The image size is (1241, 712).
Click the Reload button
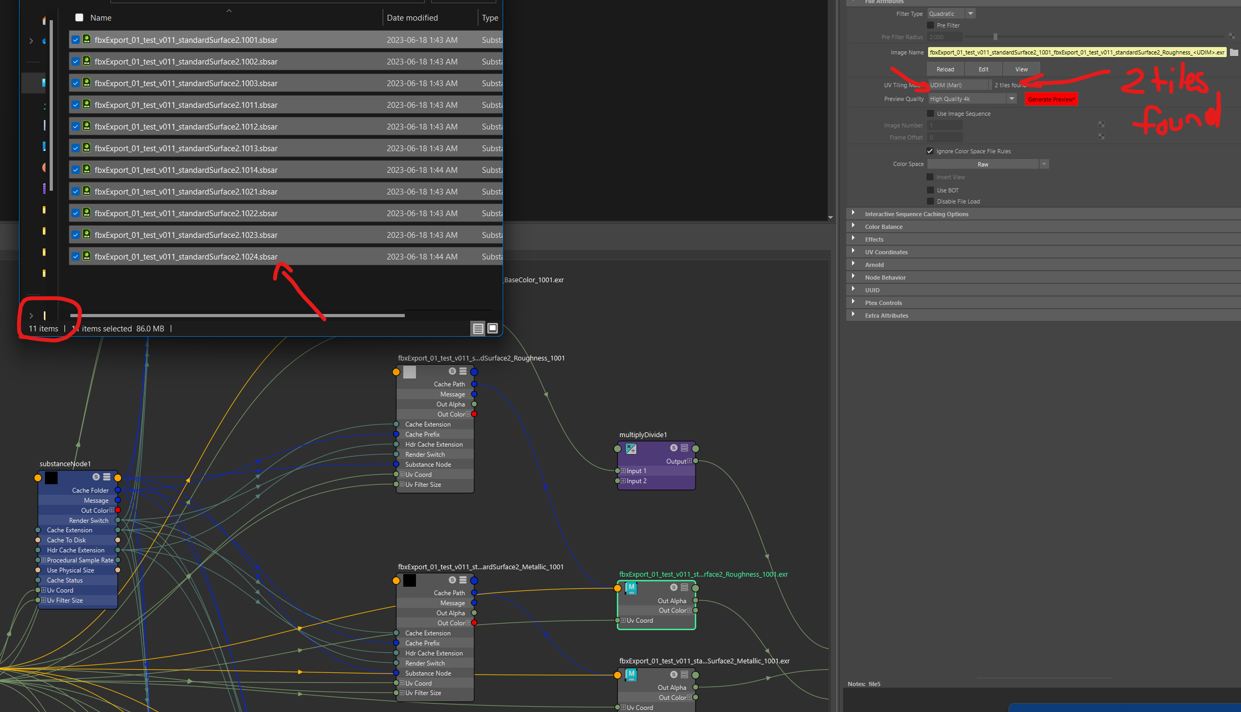tap(944, 69)
